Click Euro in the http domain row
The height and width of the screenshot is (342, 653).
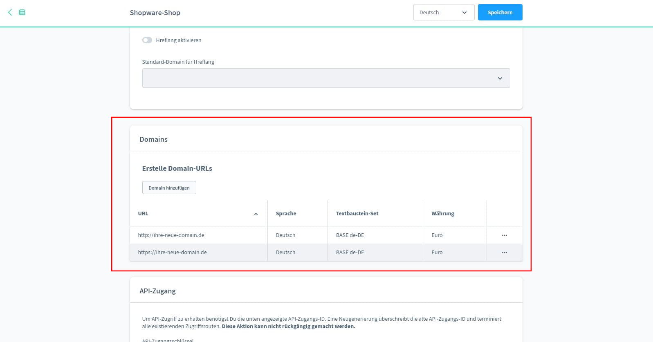point(437,235)
